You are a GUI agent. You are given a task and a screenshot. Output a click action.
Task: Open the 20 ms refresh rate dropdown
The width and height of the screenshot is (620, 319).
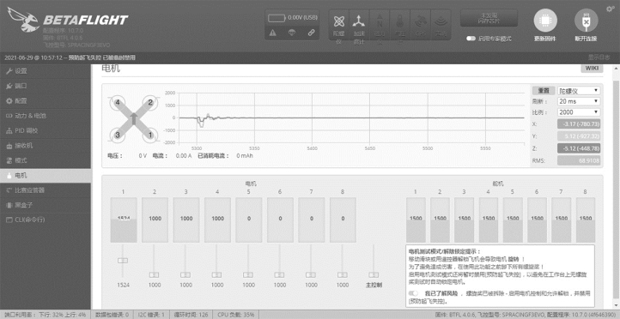coord(579,101)
